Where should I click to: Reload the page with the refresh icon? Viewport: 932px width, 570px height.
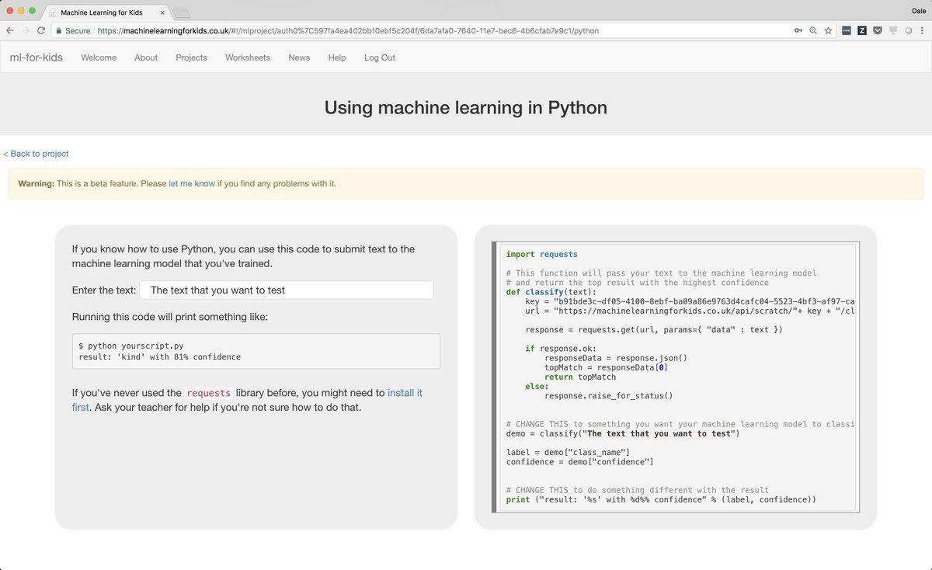(x=41, y=31)
